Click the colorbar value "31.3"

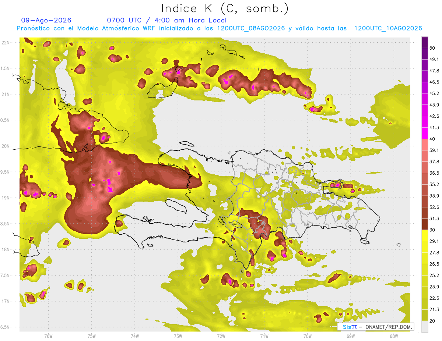[434, 219]
